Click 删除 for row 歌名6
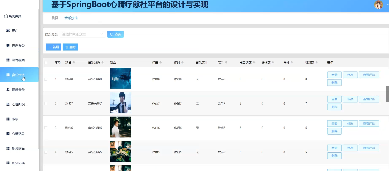 [x=334, y=131]
